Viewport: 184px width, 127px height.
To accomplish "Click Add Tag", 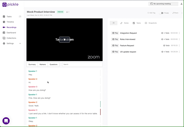I will [151, 13].
